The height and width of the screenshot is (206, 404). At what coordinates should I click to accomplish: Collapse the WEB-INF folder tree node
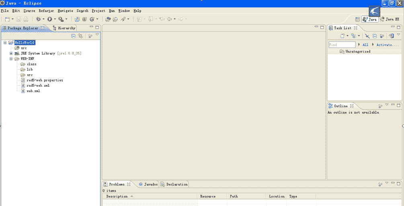click(x=11, y=59)
